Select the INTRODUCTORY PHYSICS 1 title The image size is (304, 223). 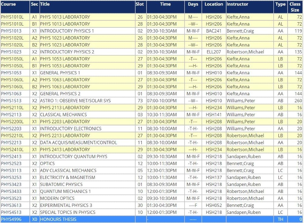pos(67,31)
